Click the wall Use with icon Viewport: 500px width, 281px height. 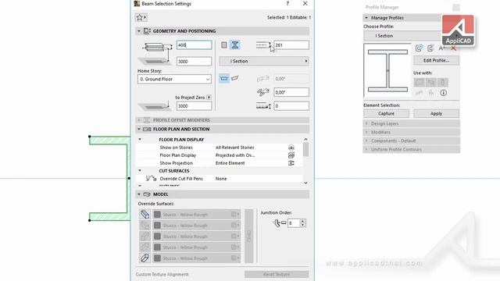tap(420, 82)
